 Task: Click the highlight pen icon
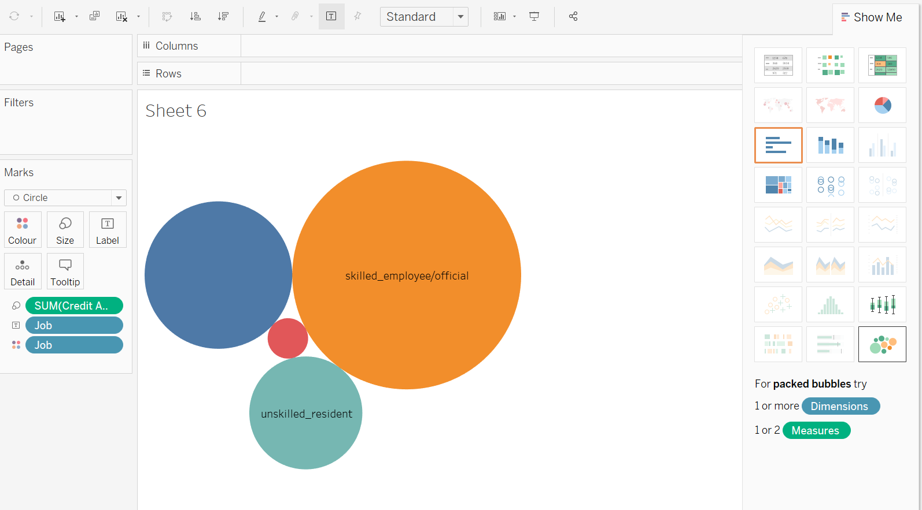pos(262,16)
